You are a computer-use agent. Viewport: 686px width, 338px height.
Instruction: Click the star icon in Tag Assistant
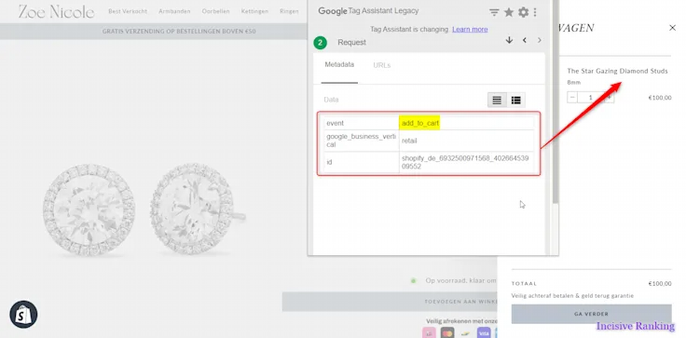pyautogui.click(x=508, y=12)
